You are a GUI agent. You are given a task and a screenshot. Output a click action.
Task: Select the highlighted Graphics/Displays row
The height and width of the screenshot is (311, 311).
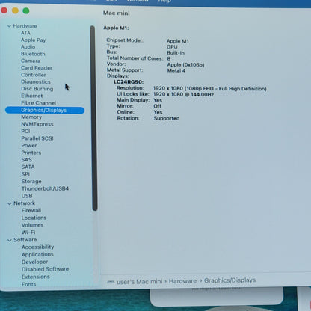click(x=45, y=110)
